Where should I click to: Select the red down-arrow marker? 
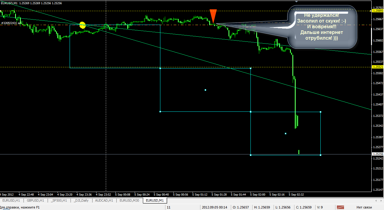point(213,15)
